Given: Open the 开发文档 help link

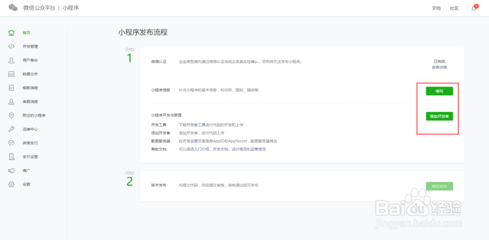Looking at the screenshot, I should tap(221, 149).
